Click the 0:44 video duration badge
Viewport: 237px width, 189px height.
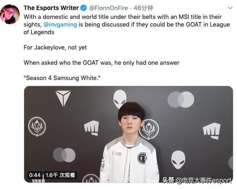35,175
